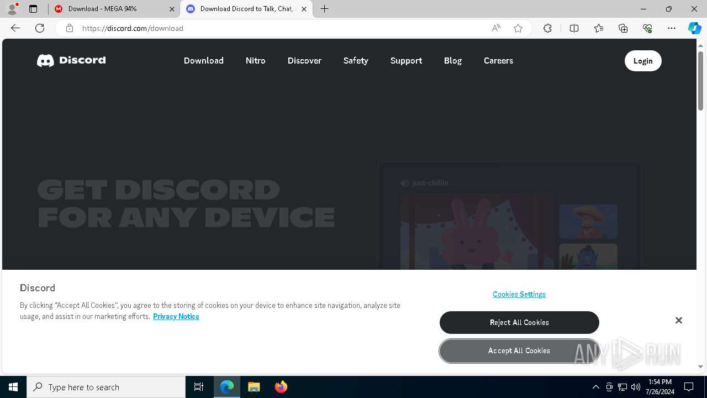Viewport: 707px width, 398px height.
Task: Add page to favorites star
Action: [518, 28]
